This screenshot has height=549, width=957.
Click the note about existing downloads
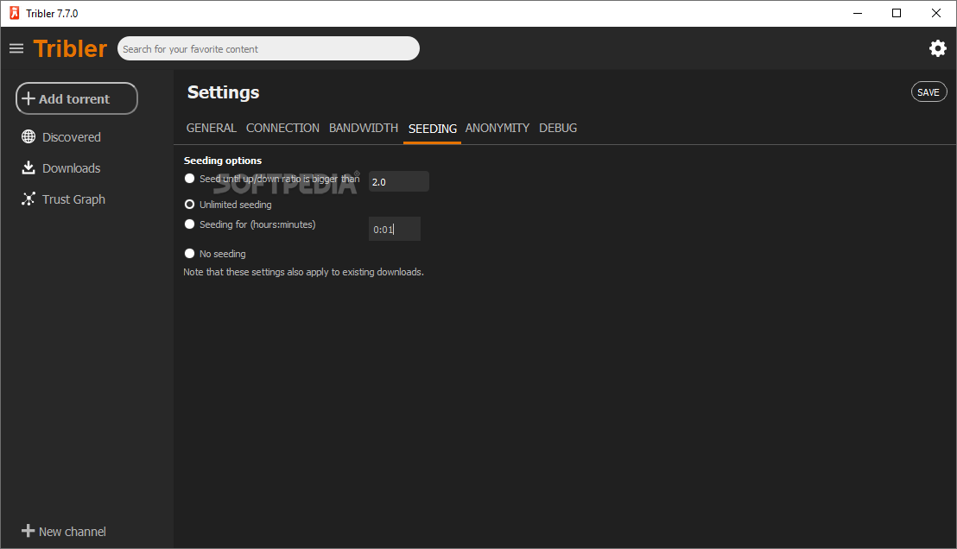tap(303, 272)
